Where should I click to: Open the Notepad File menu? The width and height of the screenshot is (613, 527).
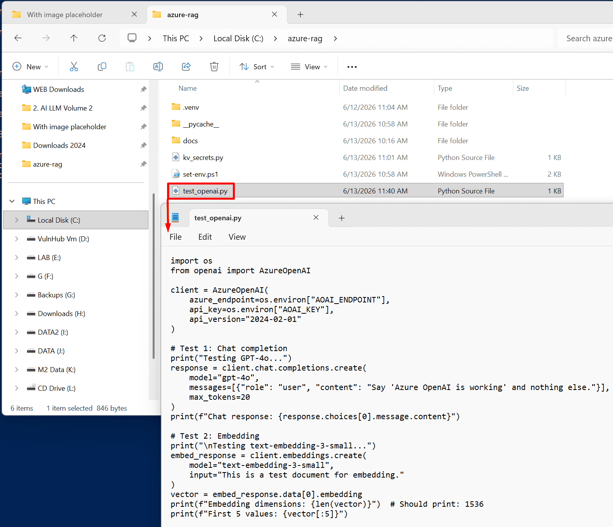click(176, 237)
